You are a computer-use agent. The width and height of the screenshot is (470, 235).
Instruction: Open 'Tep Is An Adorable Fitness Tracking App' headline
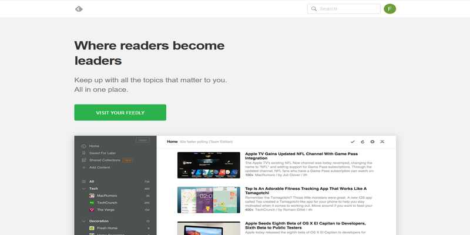click(305, 190)
